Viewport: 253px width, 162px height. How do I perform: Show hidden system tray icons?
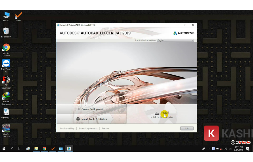coord(209,149)
